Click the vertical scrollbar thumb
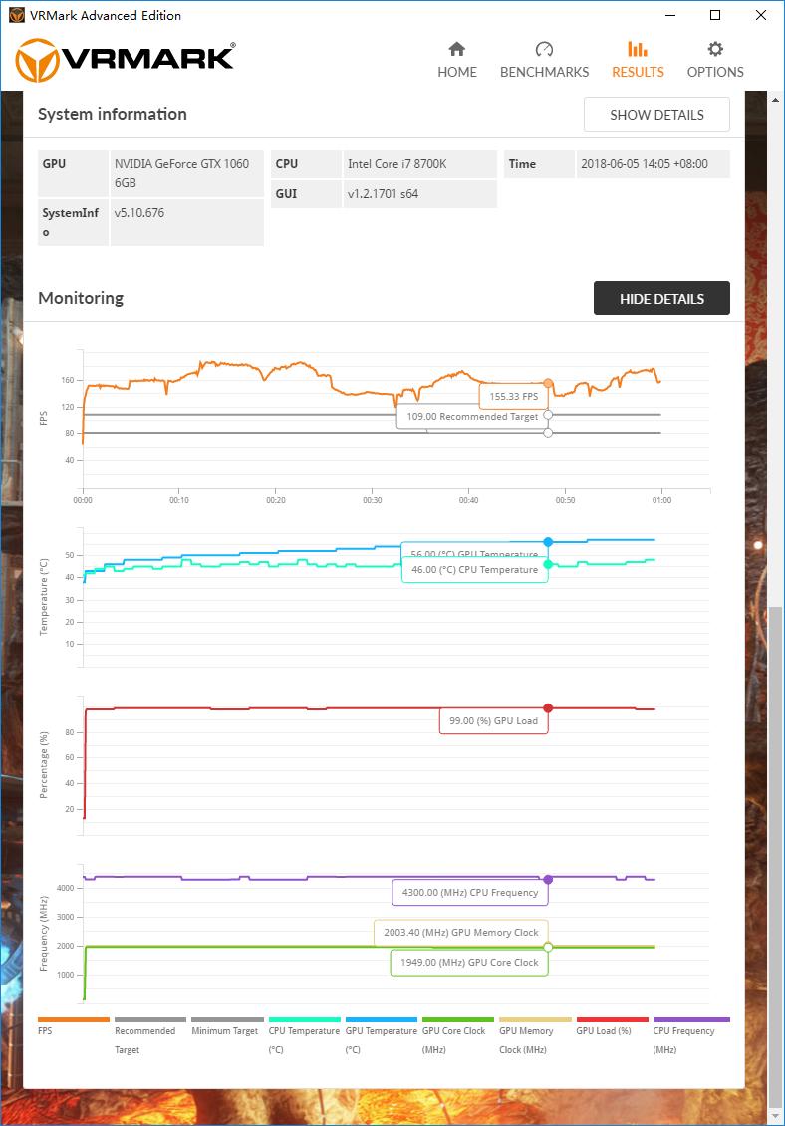 (775, 858)
